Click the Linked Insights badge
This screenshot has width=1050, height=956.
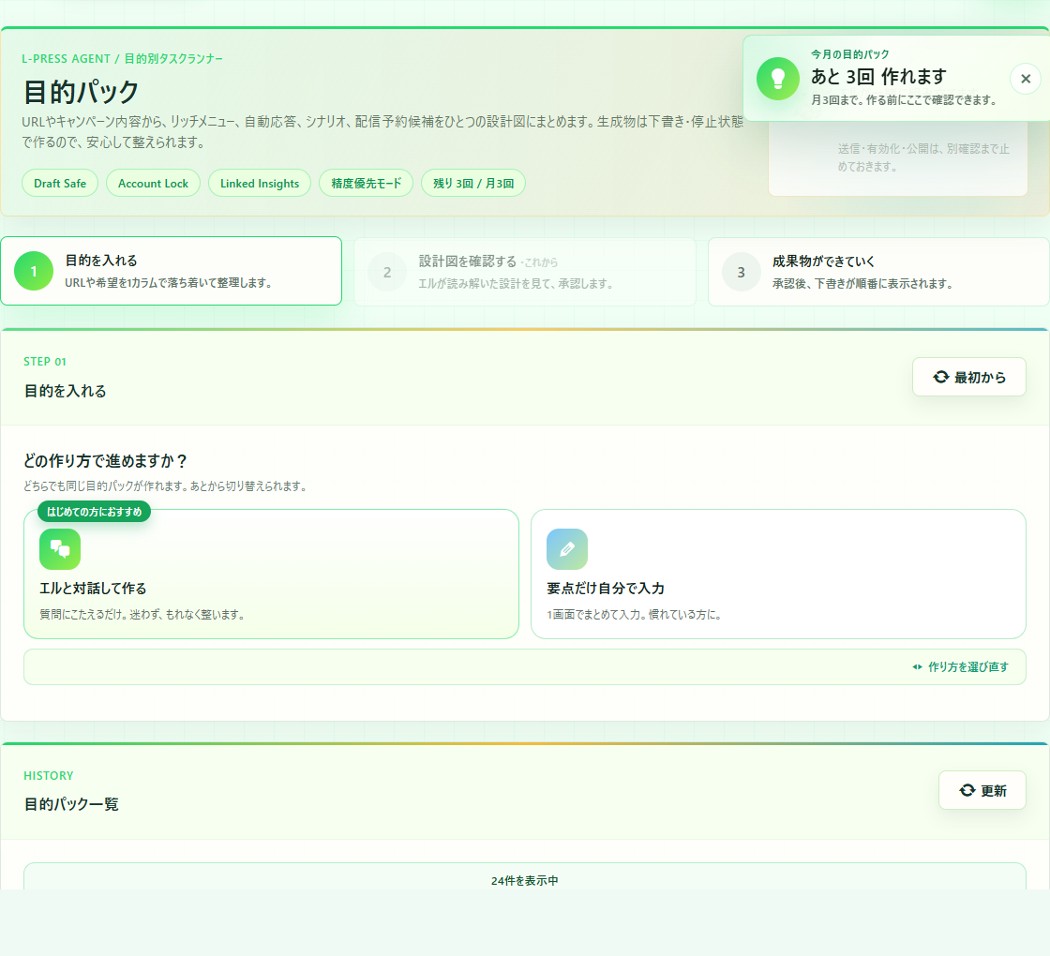coord(260,184)
